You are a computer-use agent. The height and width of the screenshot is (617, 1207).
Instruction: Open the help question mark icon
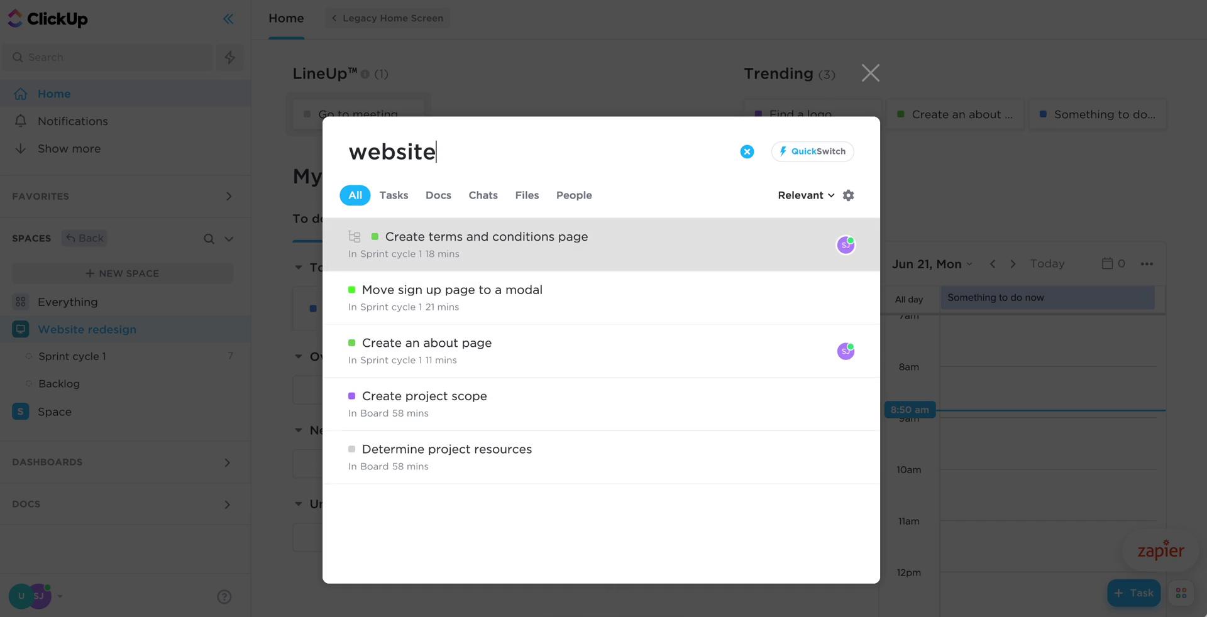[224, 597]
